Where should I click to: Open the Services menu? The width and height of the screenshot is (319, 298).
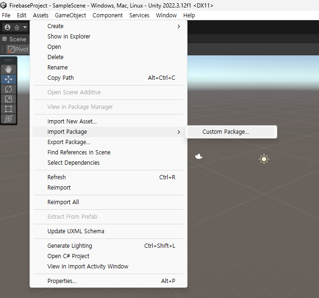click(140, 15)
